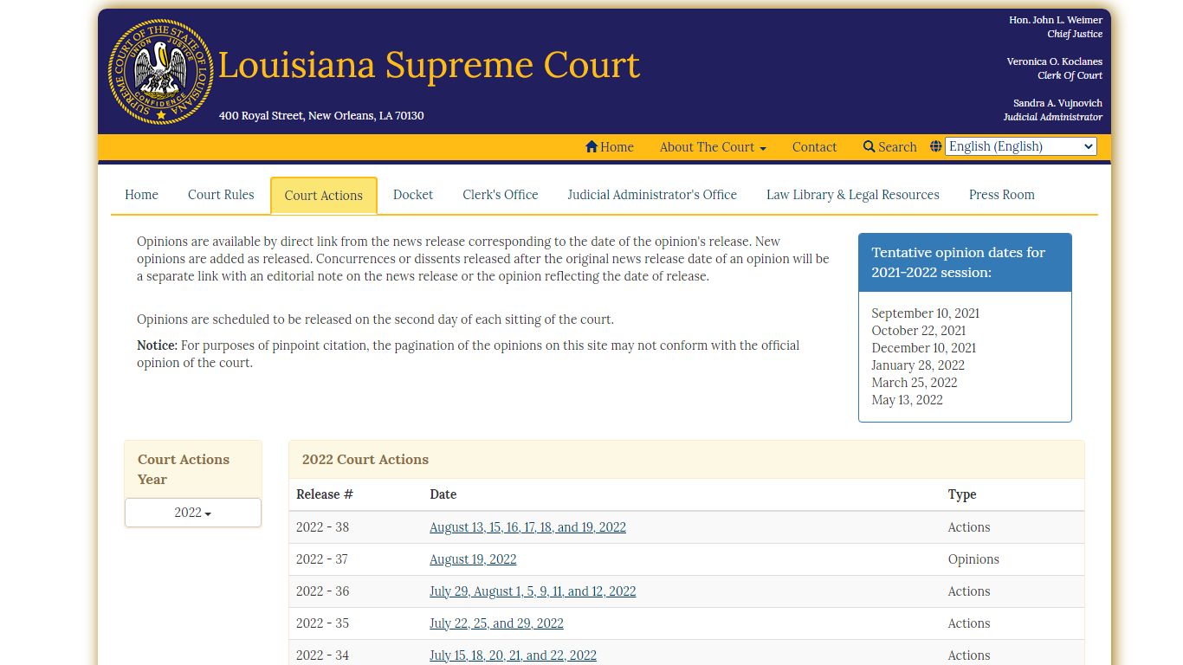Click release number 2022 - 38

pyautogui.click(x=322, y=527)
